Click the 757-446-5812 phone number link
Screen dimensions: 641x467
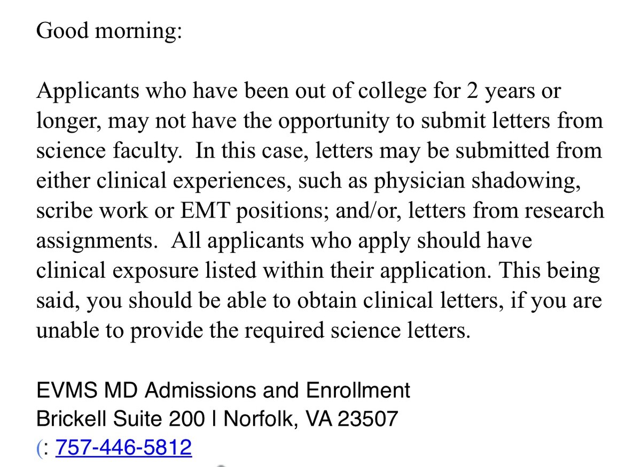tap(123, 447)
